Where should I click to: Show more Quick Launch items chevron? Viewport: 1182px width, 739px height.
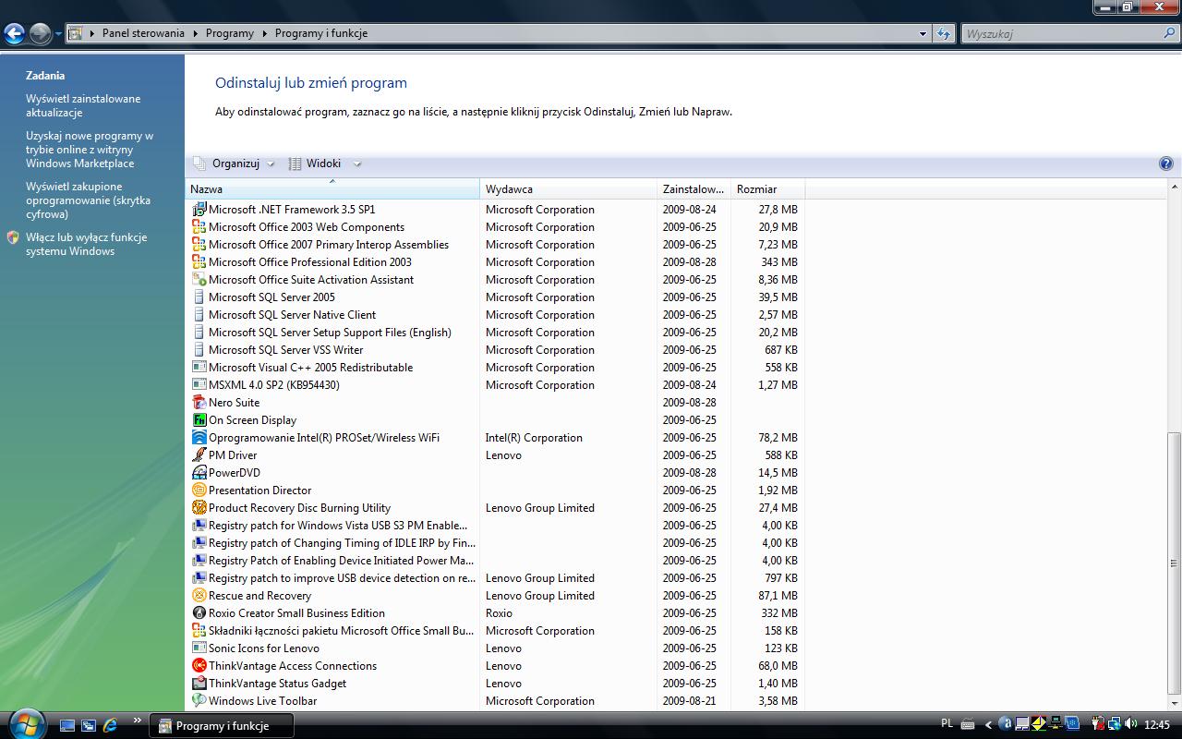click(138, 720)
